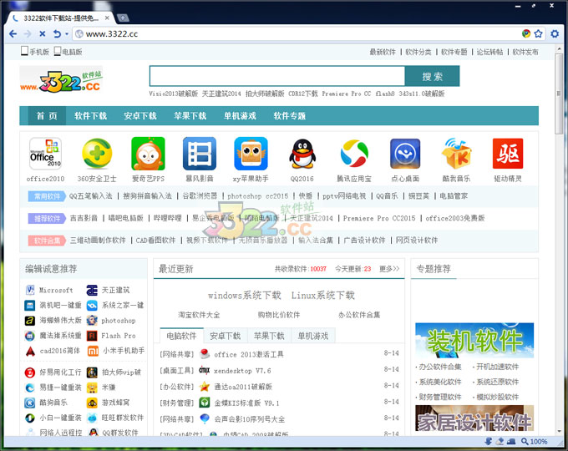Image resolution: width=568 pixels, height=451 pixels.
Task: Open the 爱奇艺PPS icon
Action: [148, 154]
